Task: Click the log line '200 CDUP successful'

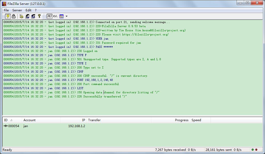Action: click(76, 76)
